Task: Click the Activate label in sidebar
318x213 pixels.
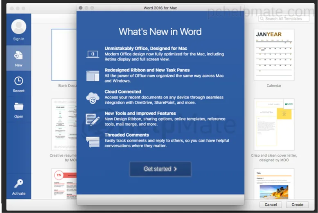Action: 19,193
